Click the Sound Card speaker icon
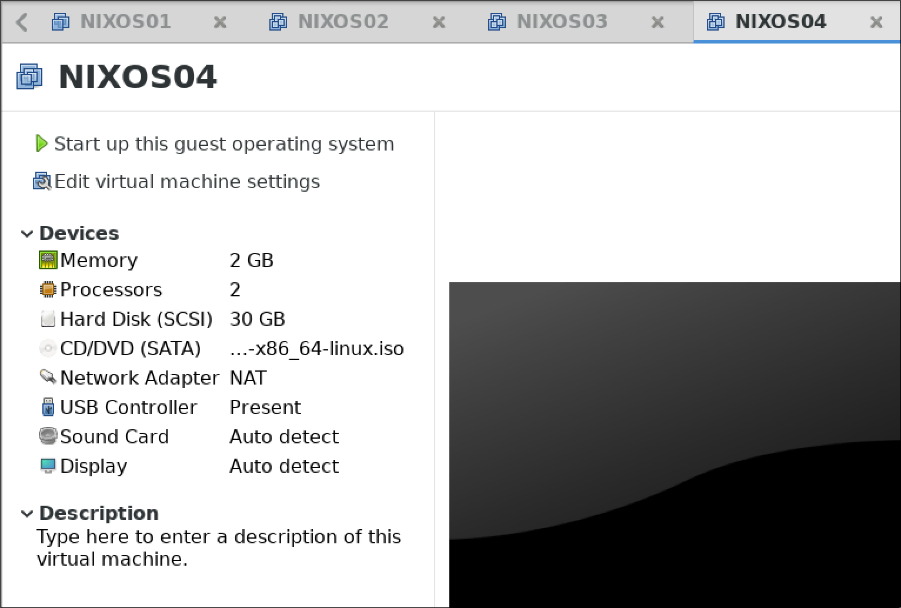Screen dimensions: 901x608 (48, 436)
